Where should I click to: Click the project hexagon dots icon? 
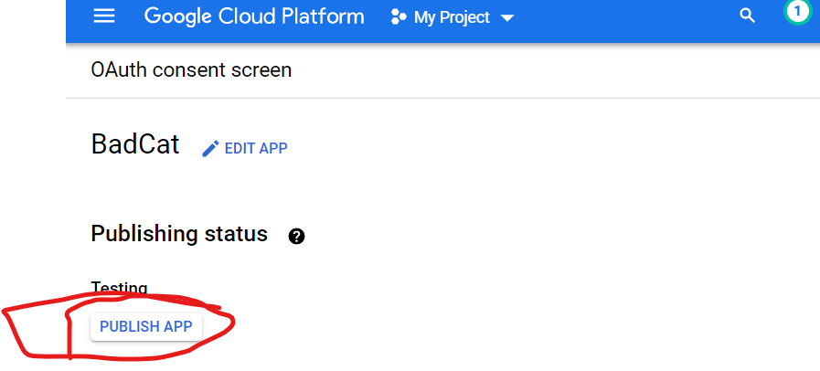coord(398,17)
